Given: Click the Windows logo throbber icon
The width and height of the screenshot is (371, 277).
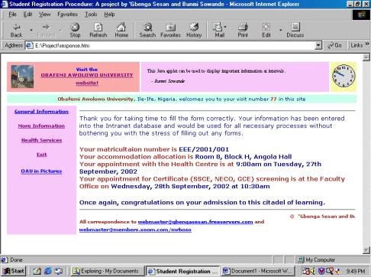Looking at the screenshot, I should [361, 15].
